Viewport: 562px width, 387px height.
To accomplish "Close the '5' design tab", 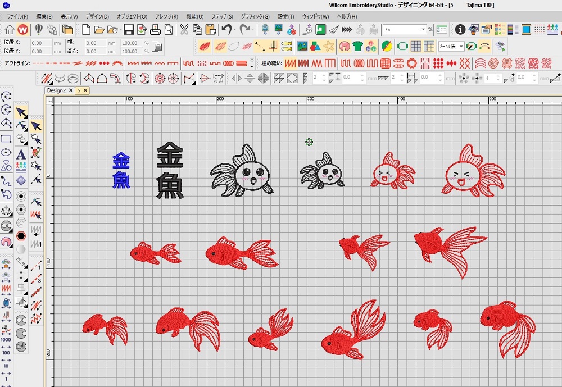I will 85,90.
